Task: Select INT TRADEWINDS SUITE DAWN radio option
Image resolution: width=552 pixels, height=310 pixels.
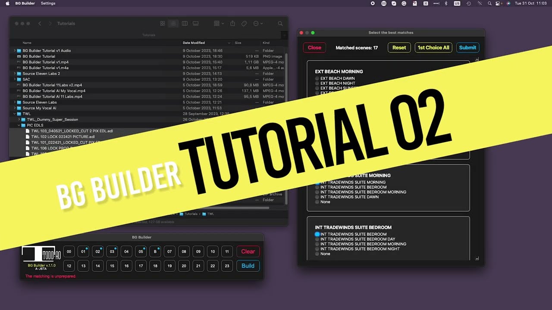Action: (317, 197)
